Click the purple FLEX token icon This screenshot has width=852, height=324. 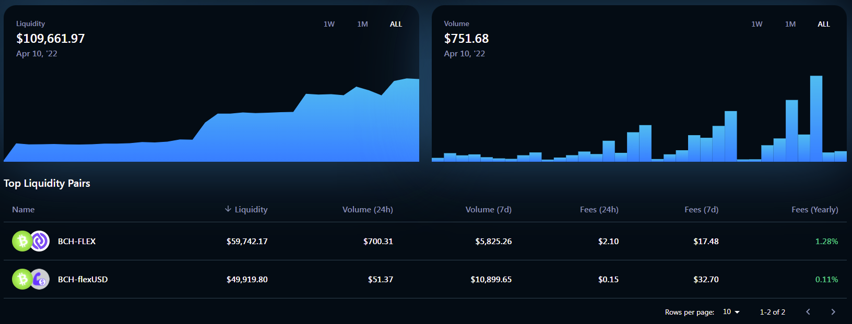40,241
